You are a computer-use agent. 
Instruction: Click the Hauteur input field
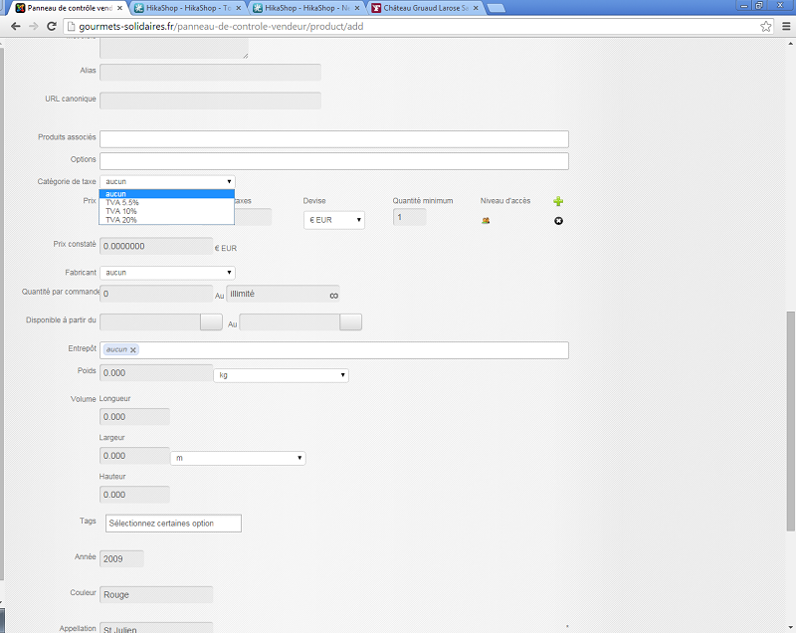point(134,495)
